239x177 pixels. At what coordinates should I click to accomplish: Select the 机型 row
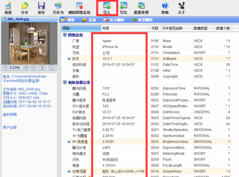click(x=147, y=47)
